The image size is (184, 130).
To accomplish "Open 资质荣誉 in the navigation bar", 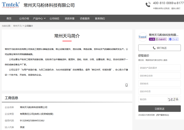I will coord(70,18).
